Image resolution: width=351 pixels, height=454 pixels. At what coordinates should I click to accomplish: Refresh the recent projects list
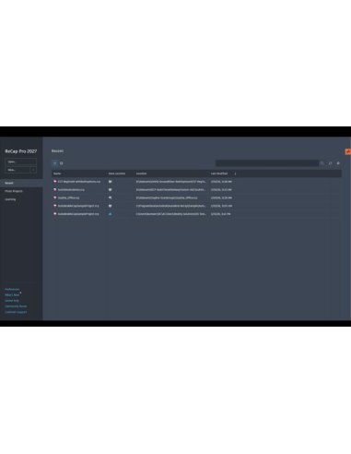pos(330,163)
